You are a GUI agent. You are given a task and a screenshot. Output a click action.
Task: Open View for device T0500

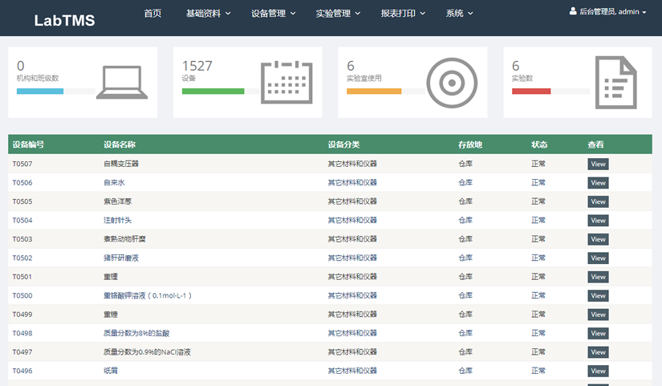click(598, 295)
